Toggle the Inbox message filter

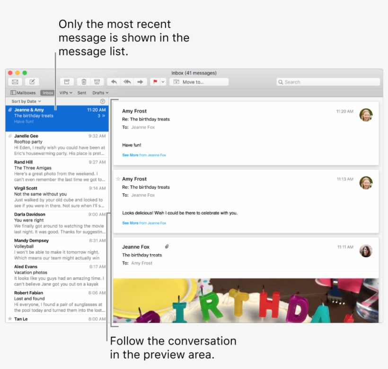pos(47,93)
